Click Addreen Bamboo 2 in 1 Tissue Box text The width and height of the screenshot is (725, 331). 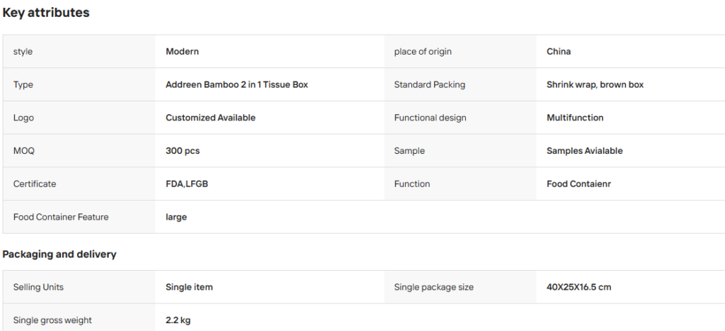236,85
